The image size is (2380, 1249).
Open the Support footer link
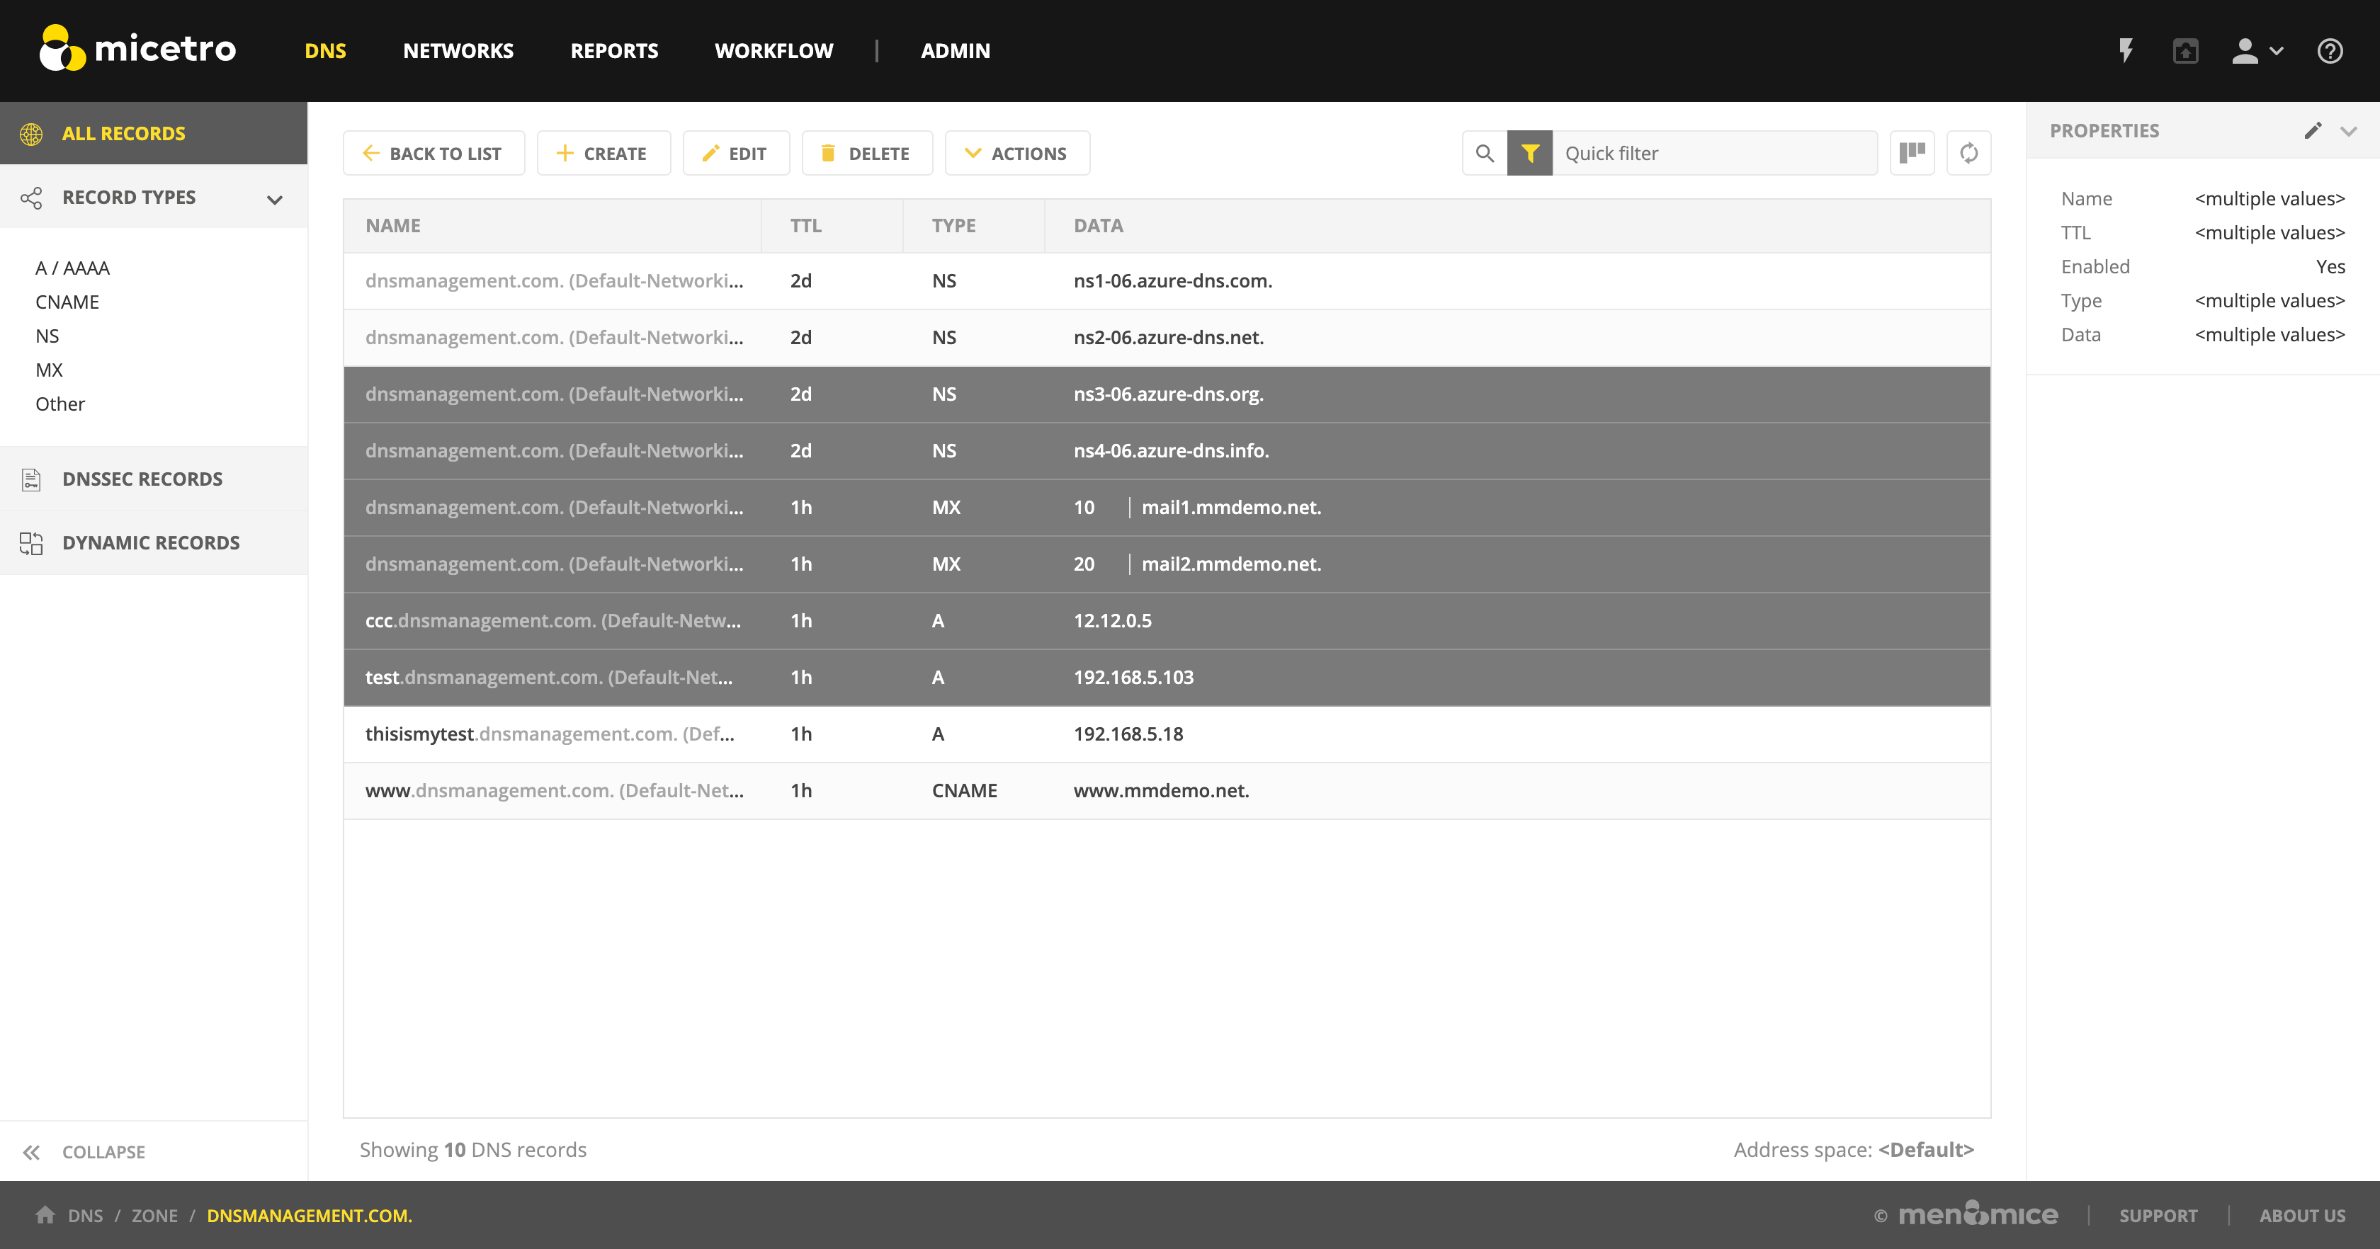tap(2158, 1216)
